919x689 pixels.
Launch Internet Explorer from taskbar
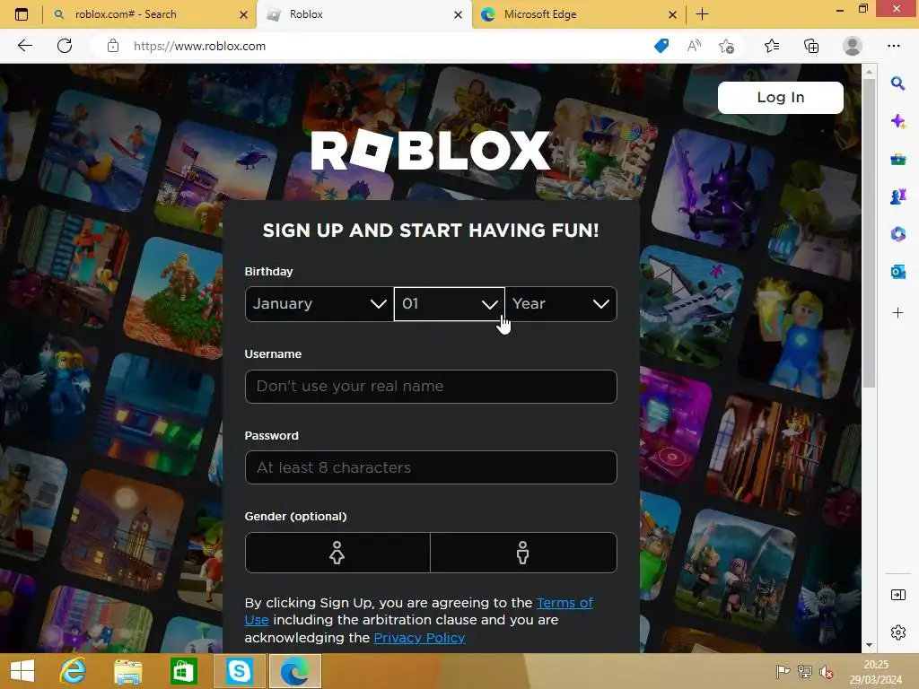pyautogui.click(x=73, y=671)
